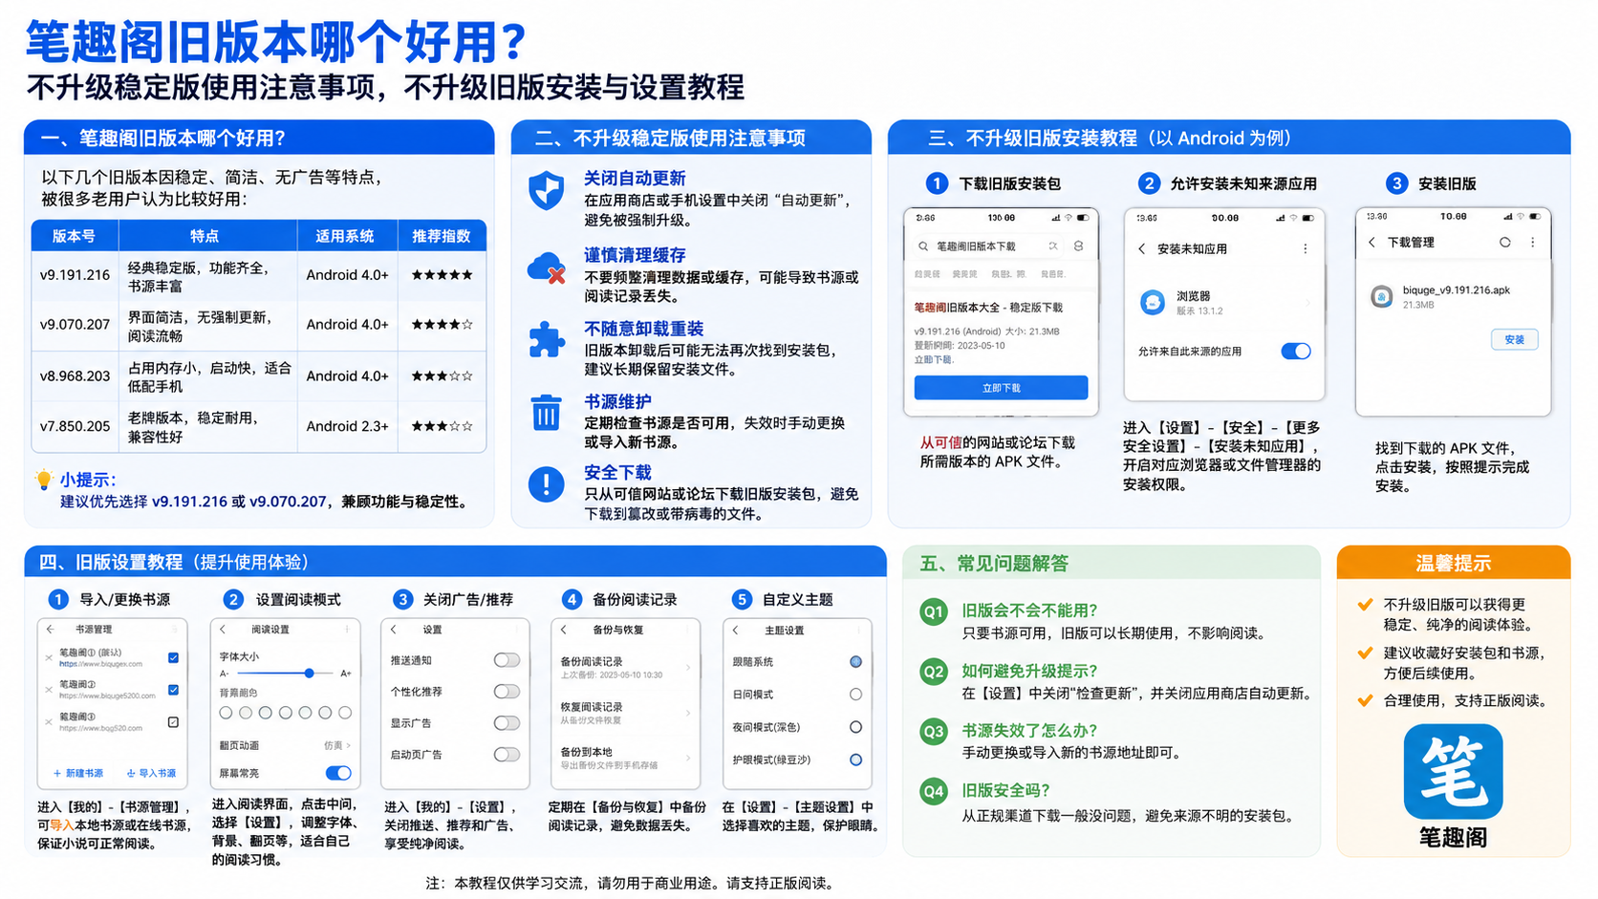This screenshot has width=1598, height=899.
Task: Click the A+ font increase label
Action: pos(346,674)
